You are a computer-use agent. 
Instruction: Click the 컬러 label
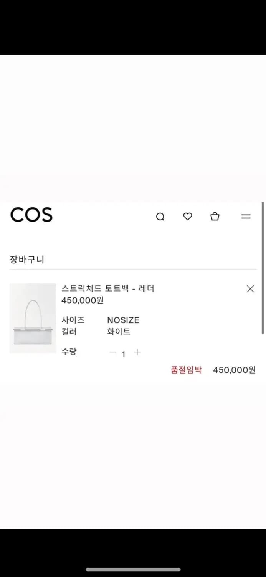(x=69, y=331)
